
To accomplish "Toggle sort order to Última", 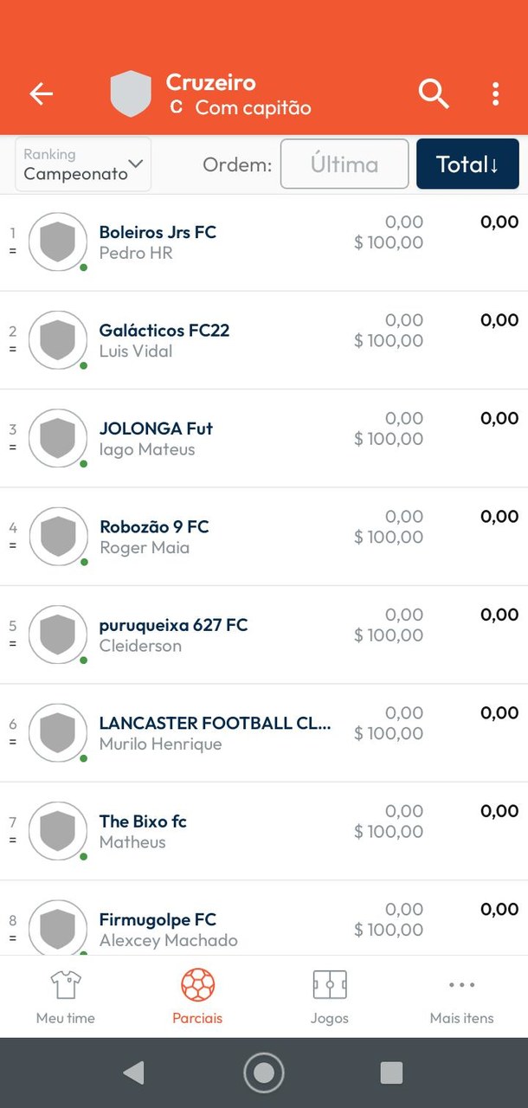I will pyautogui.click(x=344, y=164).
